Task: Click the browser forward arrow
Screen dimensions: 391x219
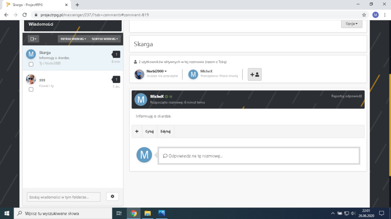Action: pos(16,15)
